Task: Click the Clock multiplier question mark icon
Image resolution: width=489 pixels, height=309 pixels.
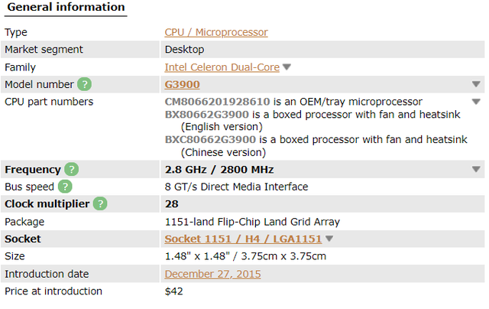Action: [100, 204]
